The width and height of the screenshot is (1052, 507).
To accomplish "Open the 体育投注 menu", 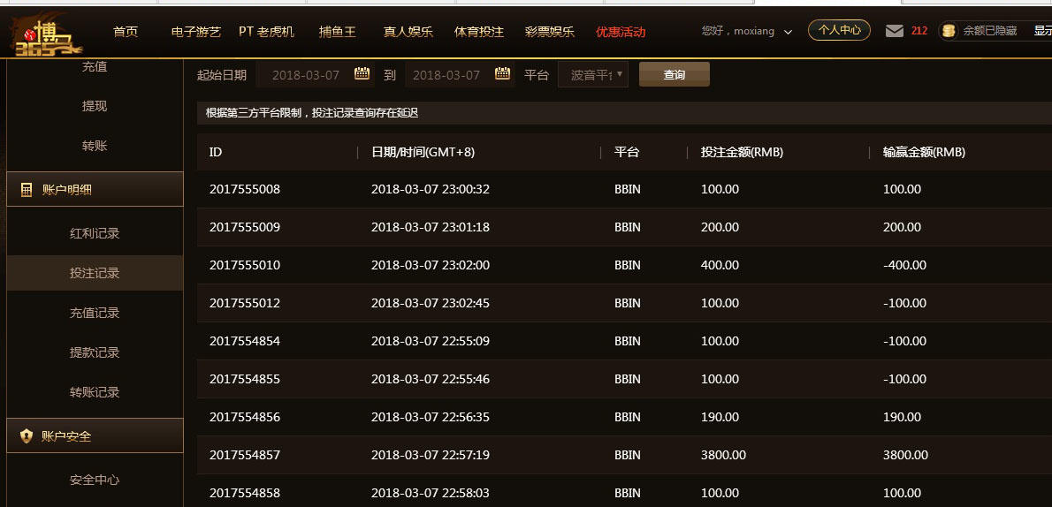I will coord(479,32).
